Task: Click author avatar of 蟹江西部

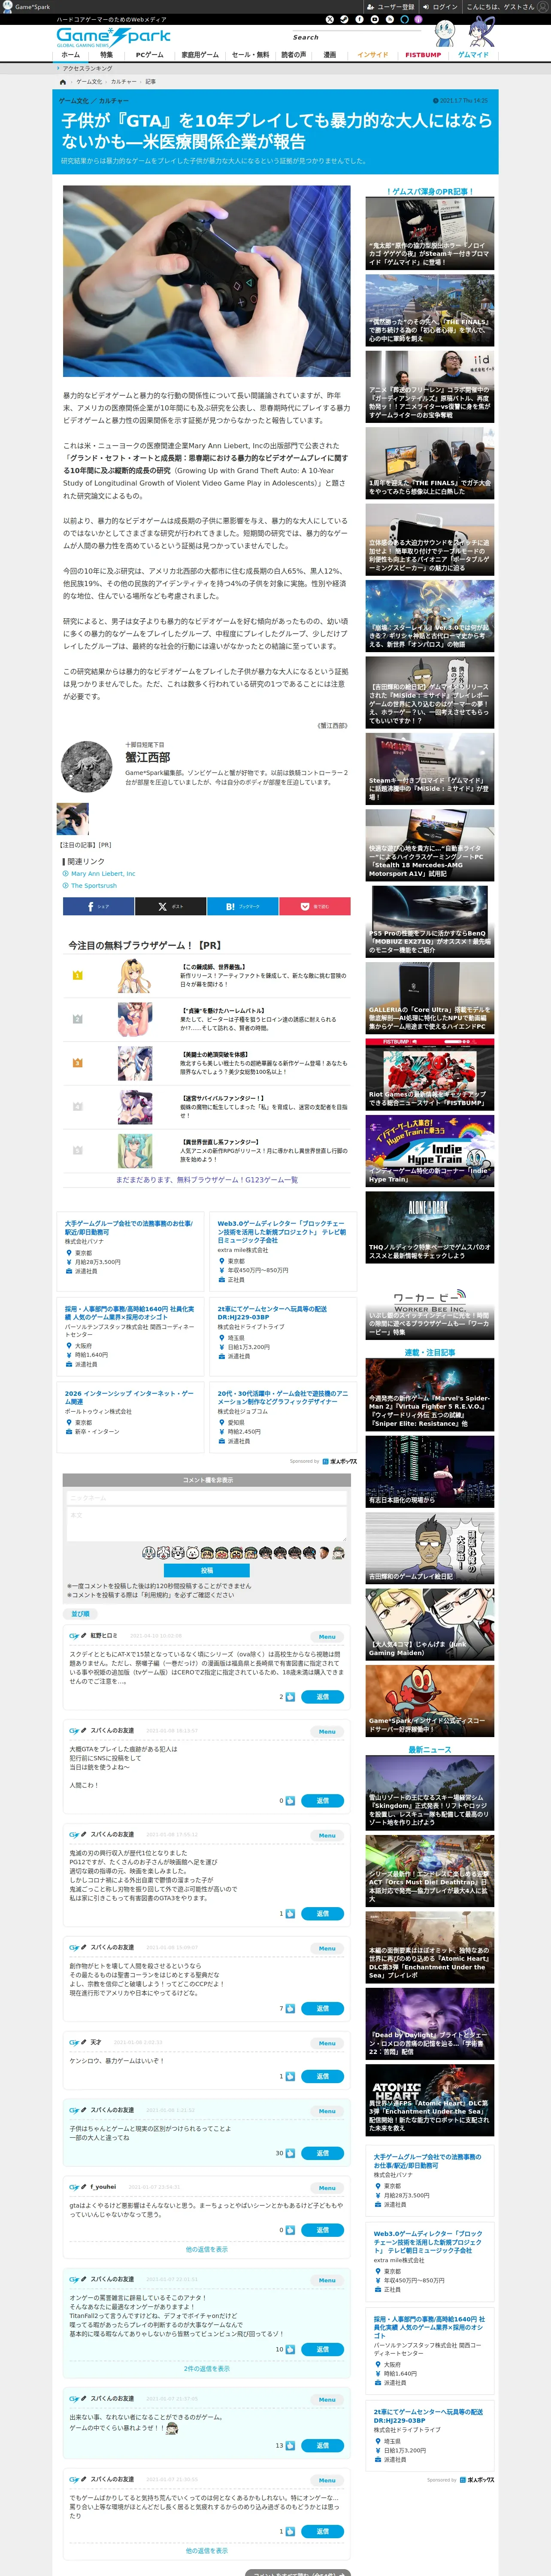Action: [x=87, y=766]
